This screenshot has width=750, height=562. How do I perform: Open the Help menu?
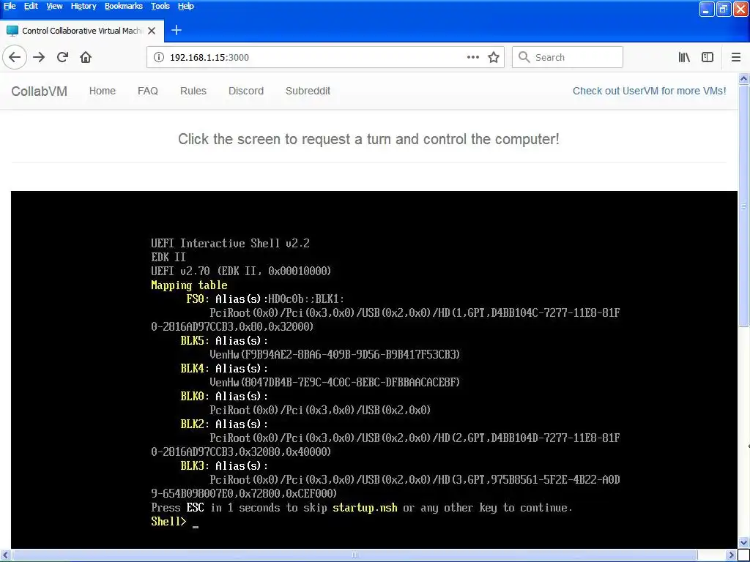point(185,6)
